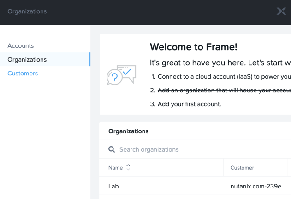Click the crossed-out Add an organization step
291x199 pixels.
tap(220, 90)
